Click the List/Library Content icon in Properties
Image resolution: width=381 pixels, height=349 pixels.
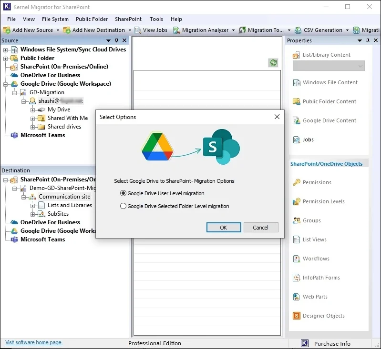[x=296, y=55]
